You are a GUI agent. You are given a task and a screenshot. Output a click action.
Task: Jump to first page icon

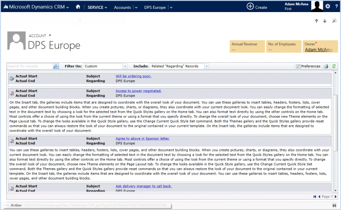tap(315, 196)
